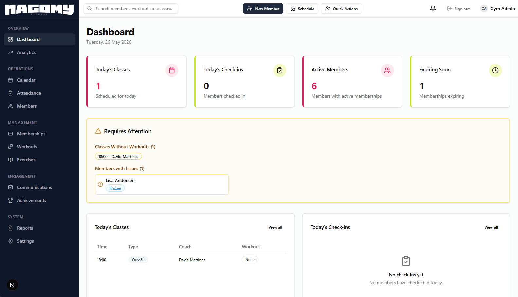Open the notifications bell
518x297 pixels.
pyautogui.click(x=433, y=9)
